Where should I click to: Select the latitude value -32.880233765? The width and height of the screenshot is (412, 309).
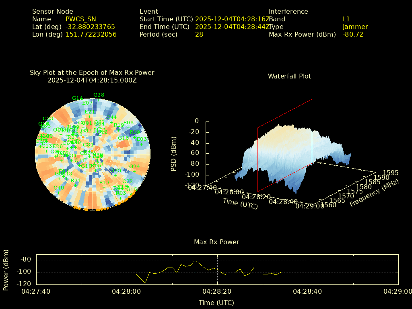click(90, 27)
